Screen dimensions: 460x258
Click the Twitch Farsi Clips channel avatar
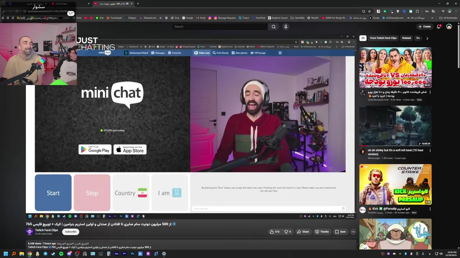pos(29,231)
